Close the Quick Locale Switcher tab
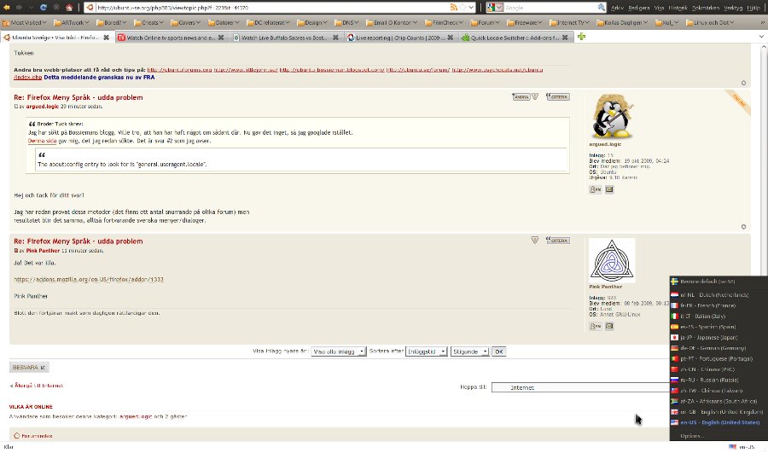This screenshot has height=453, width=768. click(565, 38)
